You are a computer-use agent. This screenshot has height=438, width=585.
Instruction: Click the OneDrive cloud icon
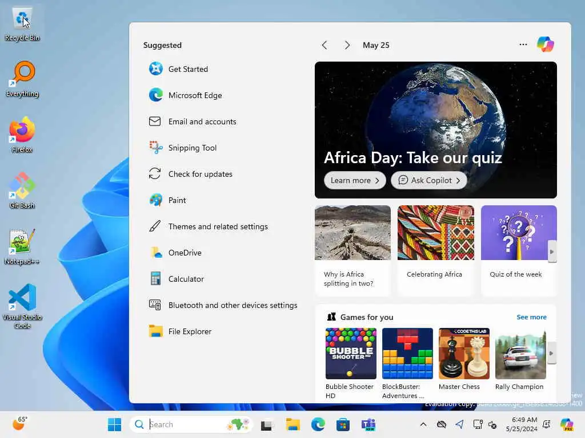coord(155,253)
